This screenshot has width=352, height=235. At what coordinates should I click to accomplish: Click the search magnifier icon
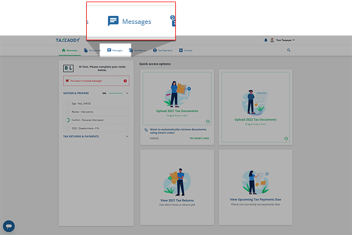[289, 50]
